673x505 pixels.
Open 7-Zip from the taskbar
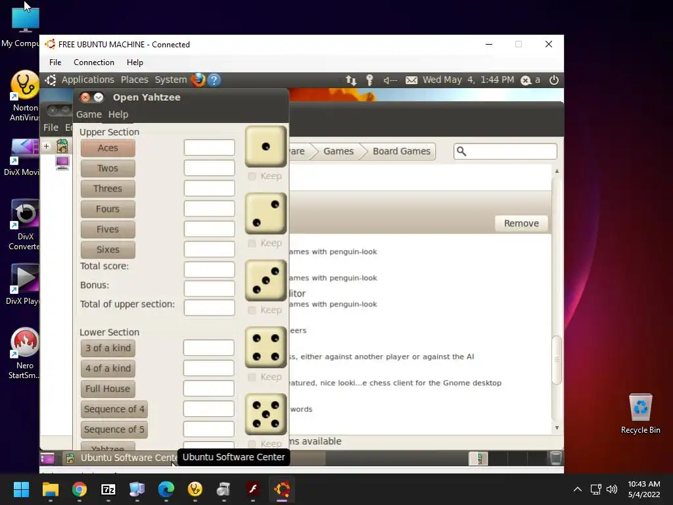click(x=108, y=489)
